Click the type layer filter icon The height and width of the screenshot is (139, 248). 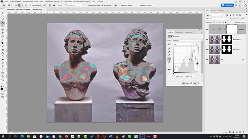click(234, 15)
